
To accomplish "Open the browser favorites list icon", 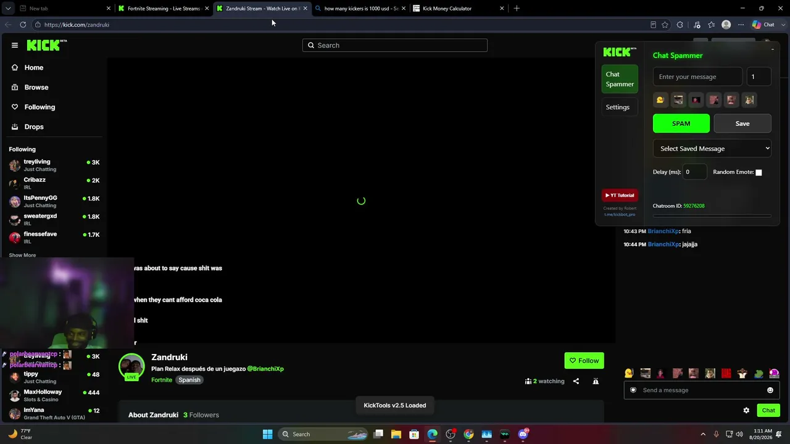I will coord(712,25).
